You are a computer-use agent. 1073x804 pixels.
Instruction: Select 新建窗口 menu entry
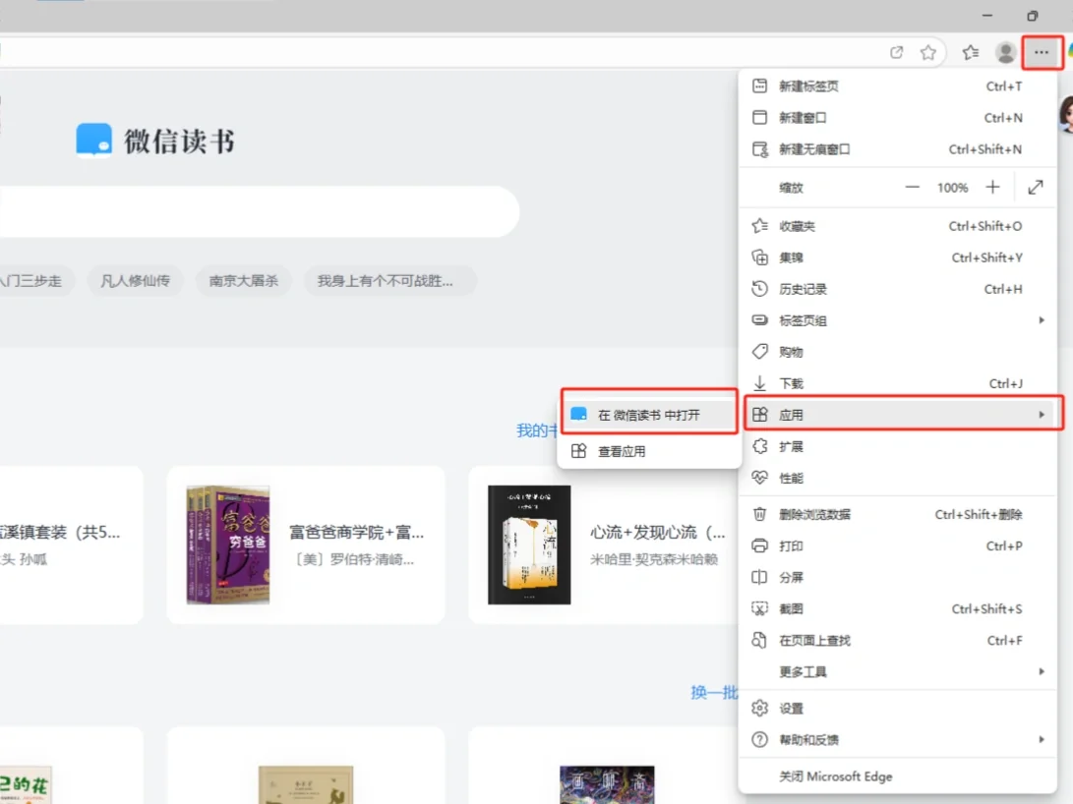tap(898, 118)
